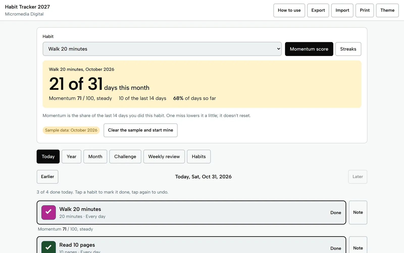Image resolution: width=404 pixels, height=253 pixels.
Task: Click the Habit Tracker 2027 title
Action: [x=28, y=7]
